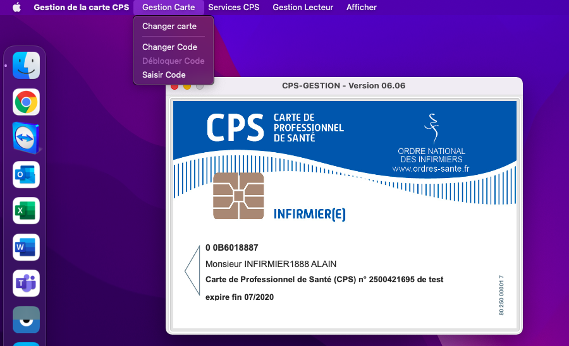The height and width of the screenshot is (346, 569).
Task: Launch Microsoft Excel from the dock
Action: tap(26, 210)
